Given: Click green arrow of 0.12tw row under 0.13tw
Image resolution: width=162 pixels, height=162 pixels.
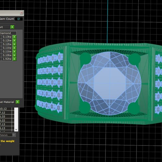Looking at the screenshot, I should click(x=15, y=40).
